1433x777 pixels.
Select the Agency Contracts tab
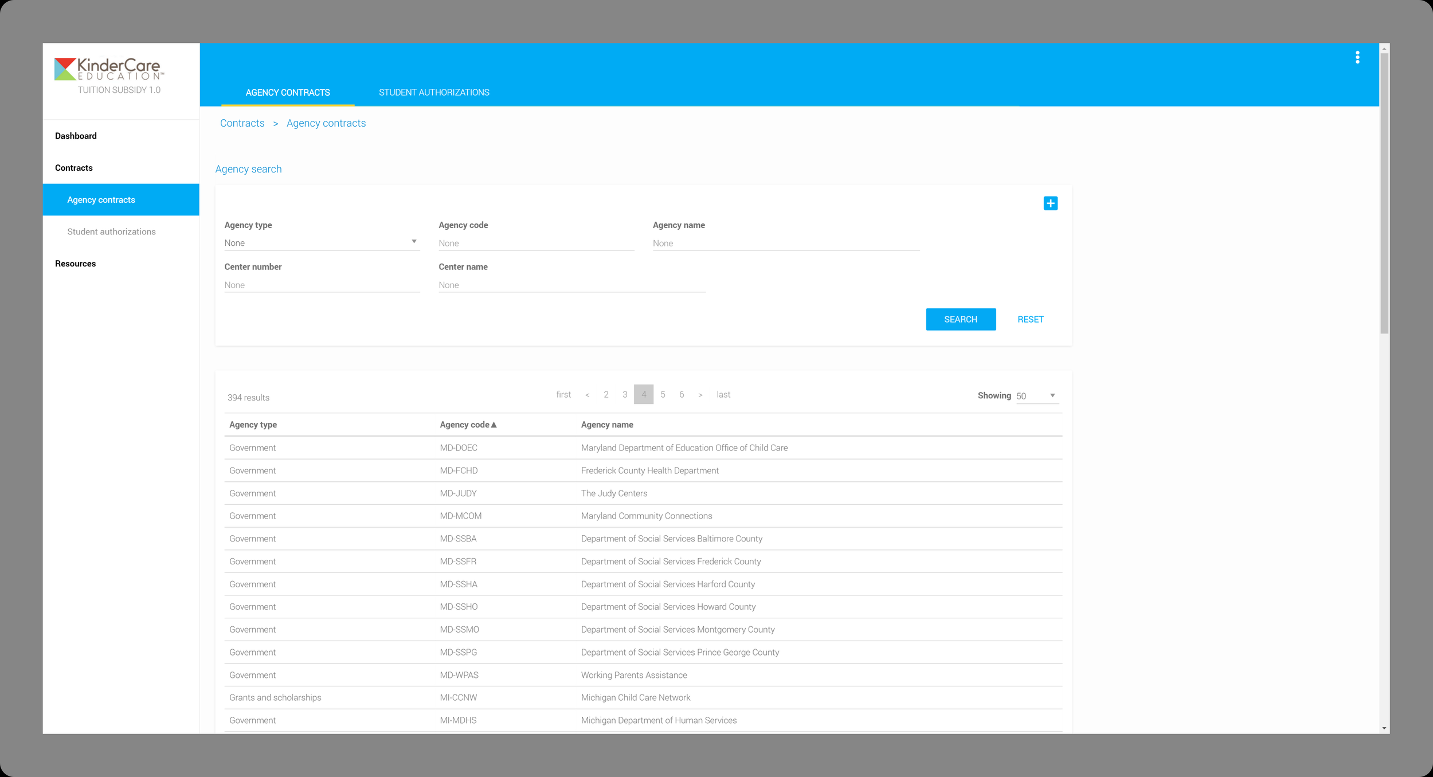pyautogui.click(x=288, y=92)
